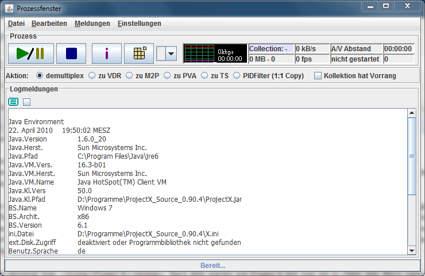Click the nicht gestartet status field

357,59
